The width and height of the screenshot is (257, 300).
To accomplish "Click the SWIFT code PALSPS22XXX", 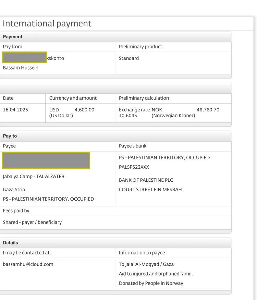I will pyautogui.click(x=134, y=167).
